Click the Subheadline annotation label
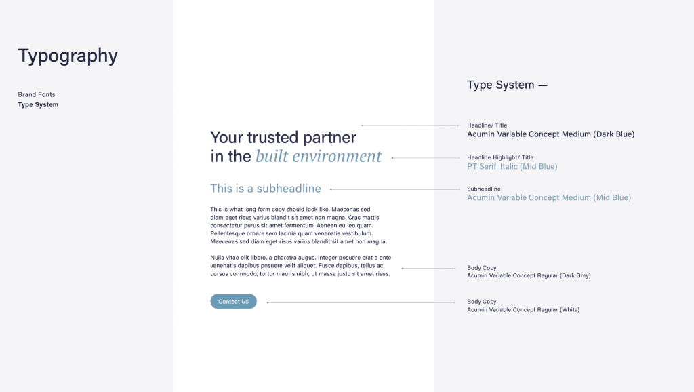This screenshot has width=694, height=392. pyautogui.click(x=484, y=189)
